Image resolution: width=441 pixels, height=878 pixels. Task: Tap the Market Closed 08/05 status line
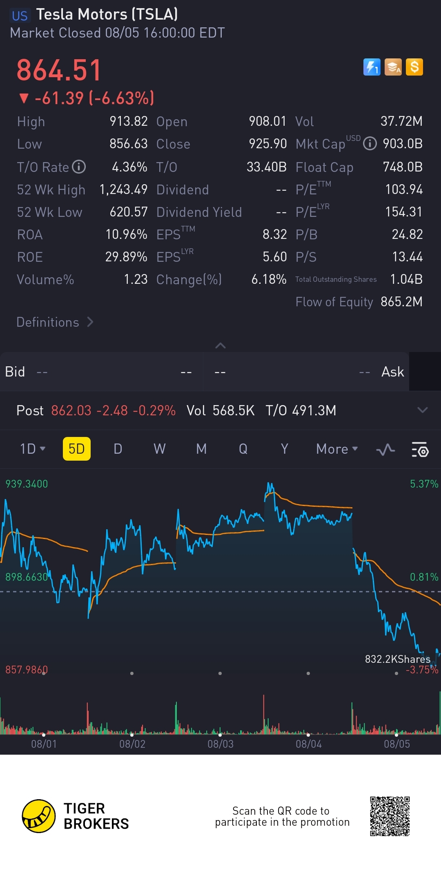(x=118, y=33)
